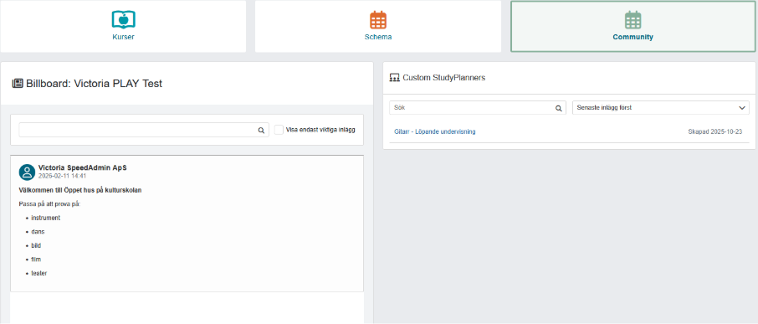Viewport: 758px width, 324px height.
Task: Open the Senaste inlägg först dropdown
Action: (661, 108)
